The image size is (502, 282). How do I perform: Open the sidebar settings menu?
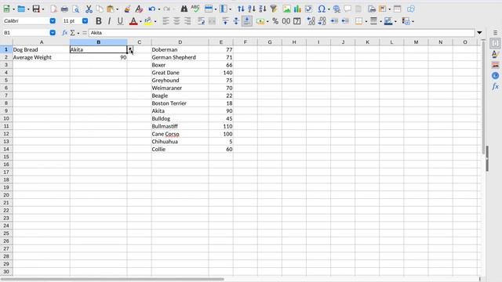[495, 33]
